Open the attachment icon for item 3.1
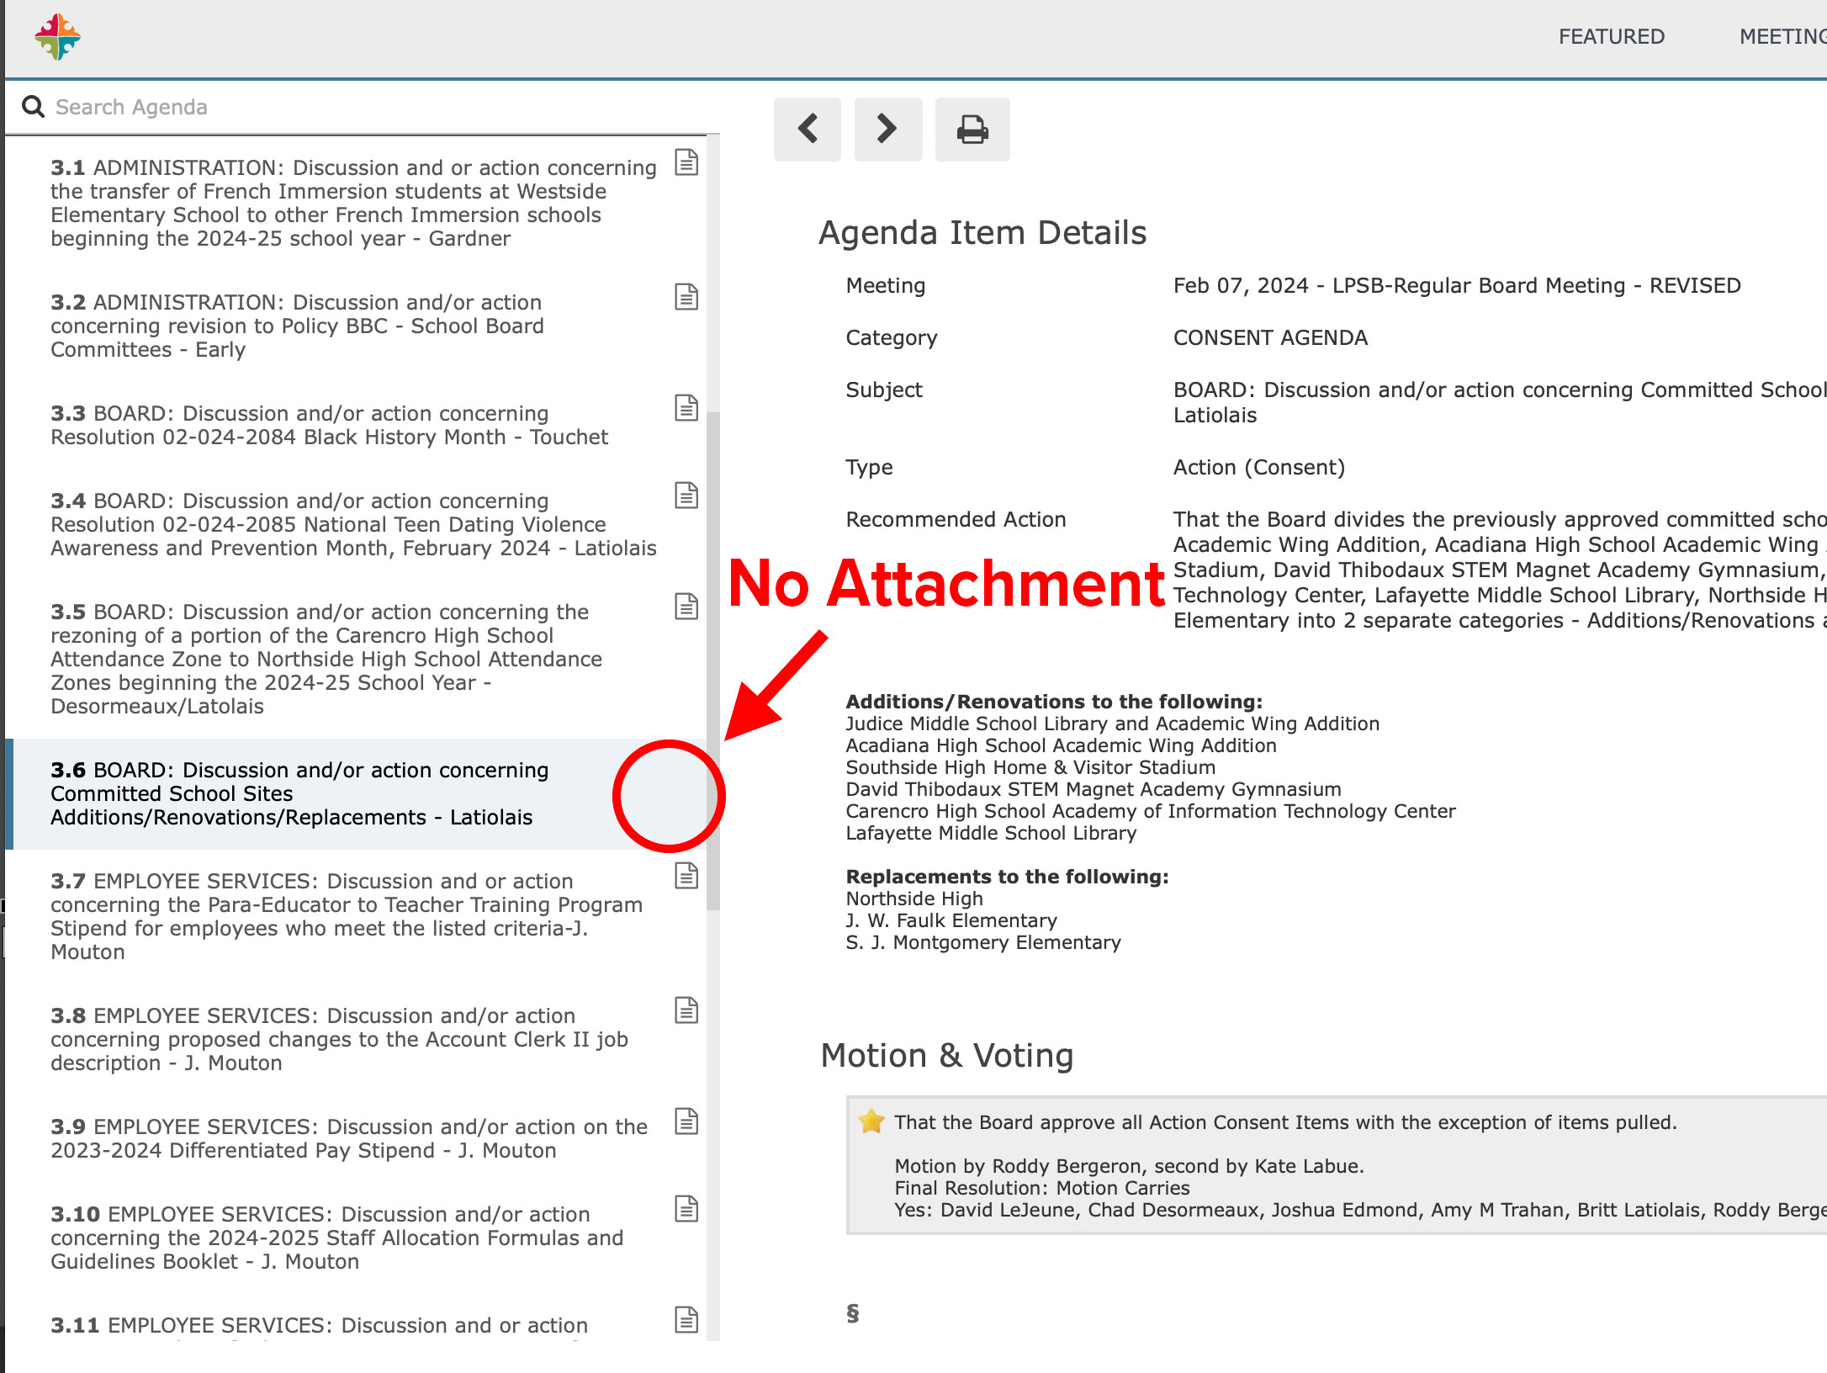Viewport: 1827px width, 1373px height. (x=686, y=162)
